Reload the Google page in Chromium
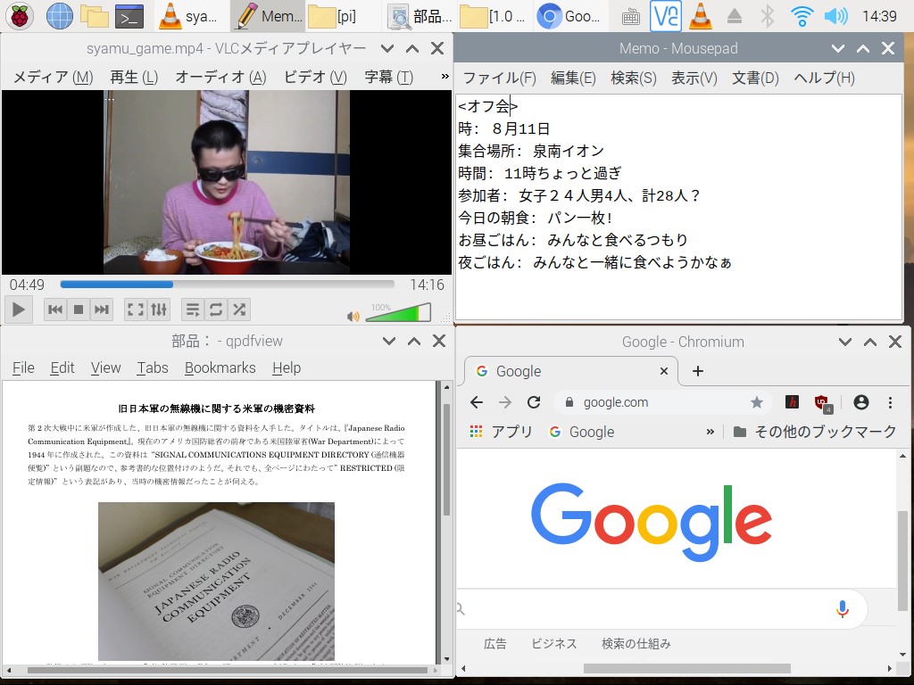Viewport: 914px width, 685px height. 534,402
